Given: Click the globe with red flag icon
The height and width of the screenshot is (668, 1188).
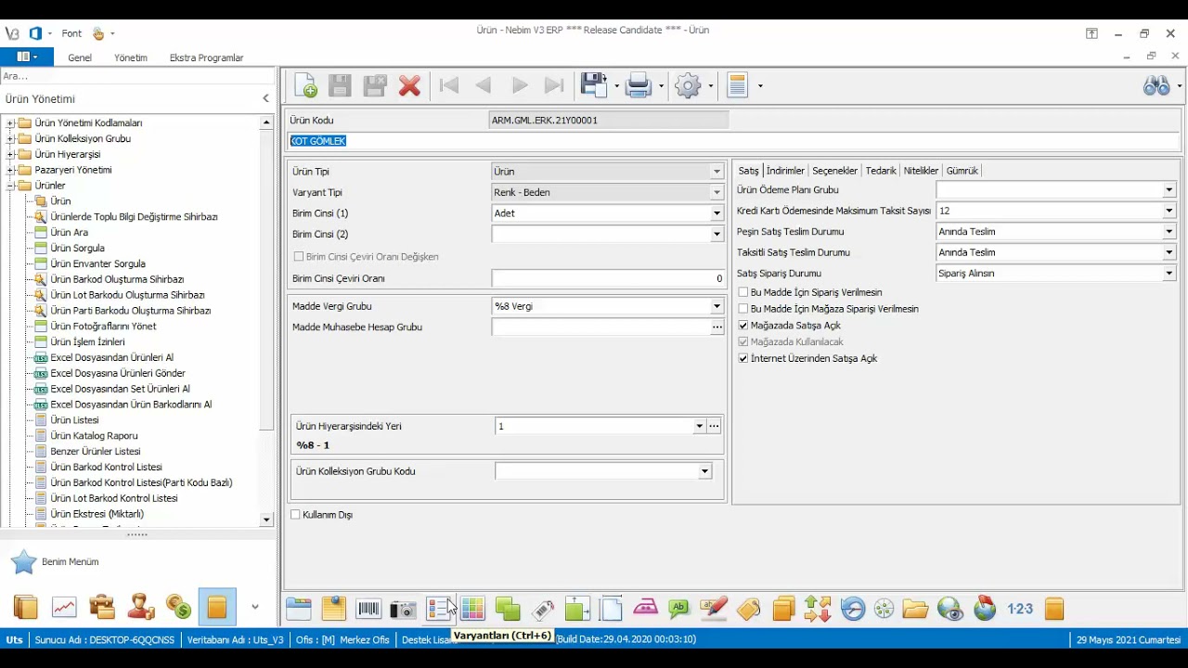Looking at the screenshot, I should click(985, 609).
